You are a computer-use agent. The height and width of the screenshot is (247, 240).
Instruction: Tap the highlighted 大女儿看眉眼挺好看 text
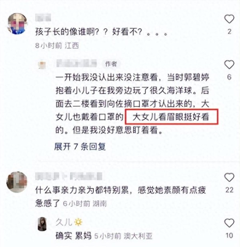[x=172, y=117]
